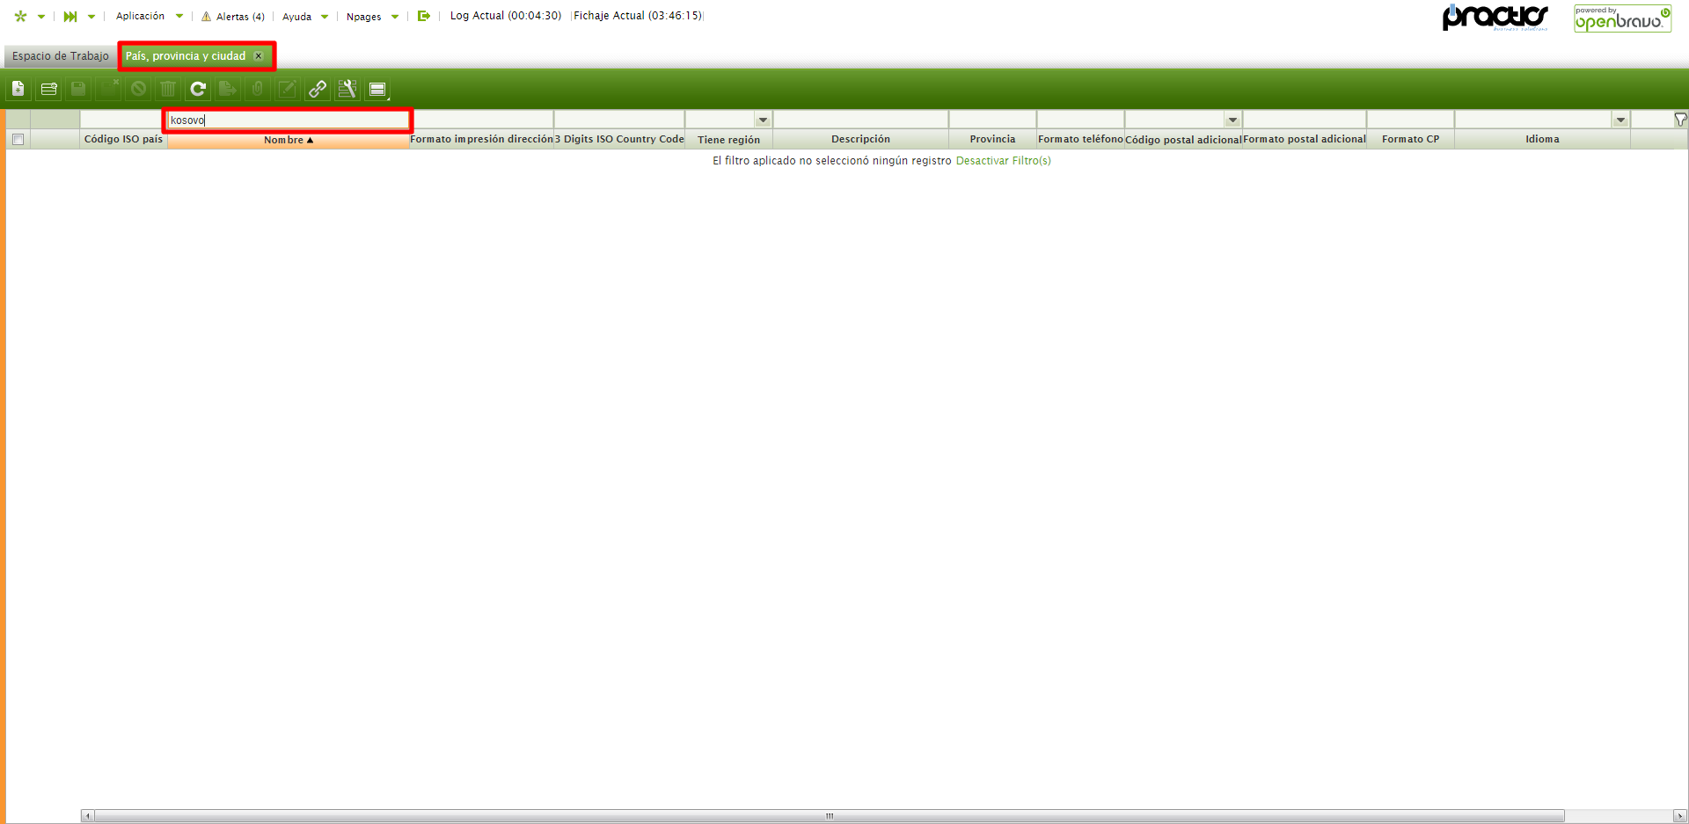Image resolution: width=1689 pixels, height=824 pixels.
Task: Click the Alertas warning triangle icon
Action: [206, 17]
